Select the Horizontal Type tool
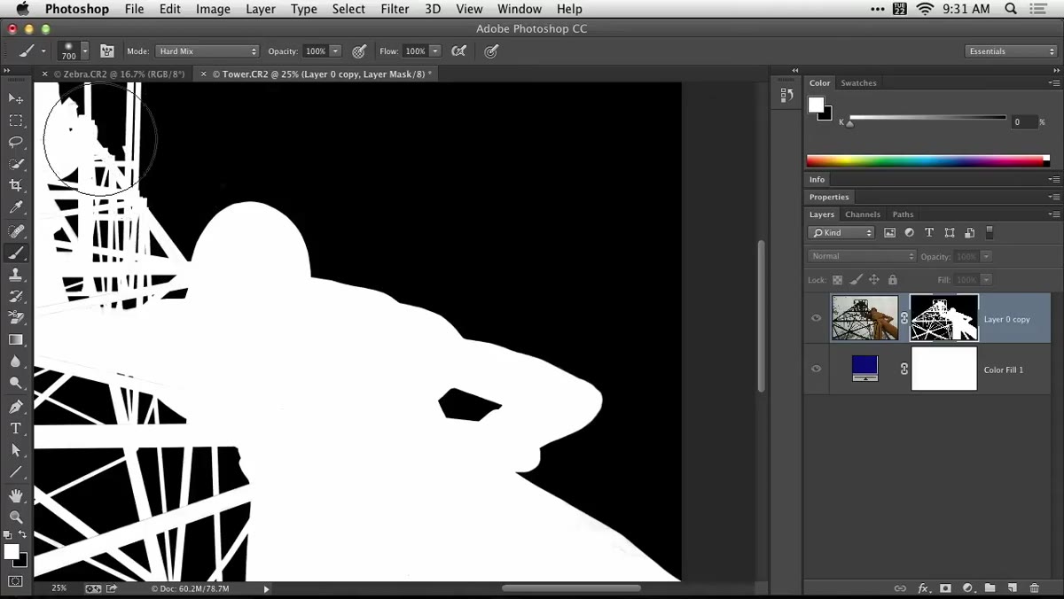The image size is (1064, 599). click(16, 429)
